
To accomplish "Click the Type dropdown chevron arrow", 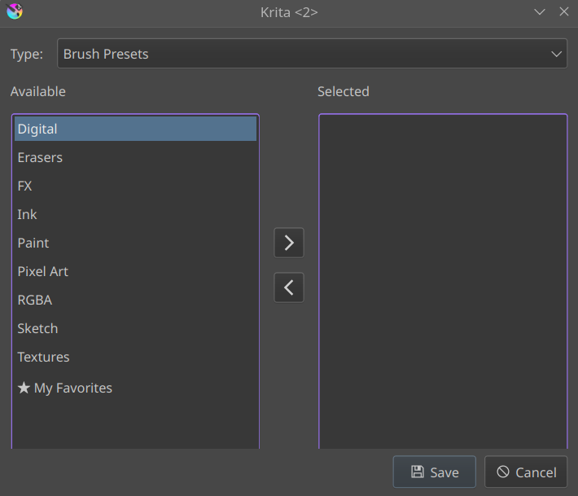I will tap(557, 55).
